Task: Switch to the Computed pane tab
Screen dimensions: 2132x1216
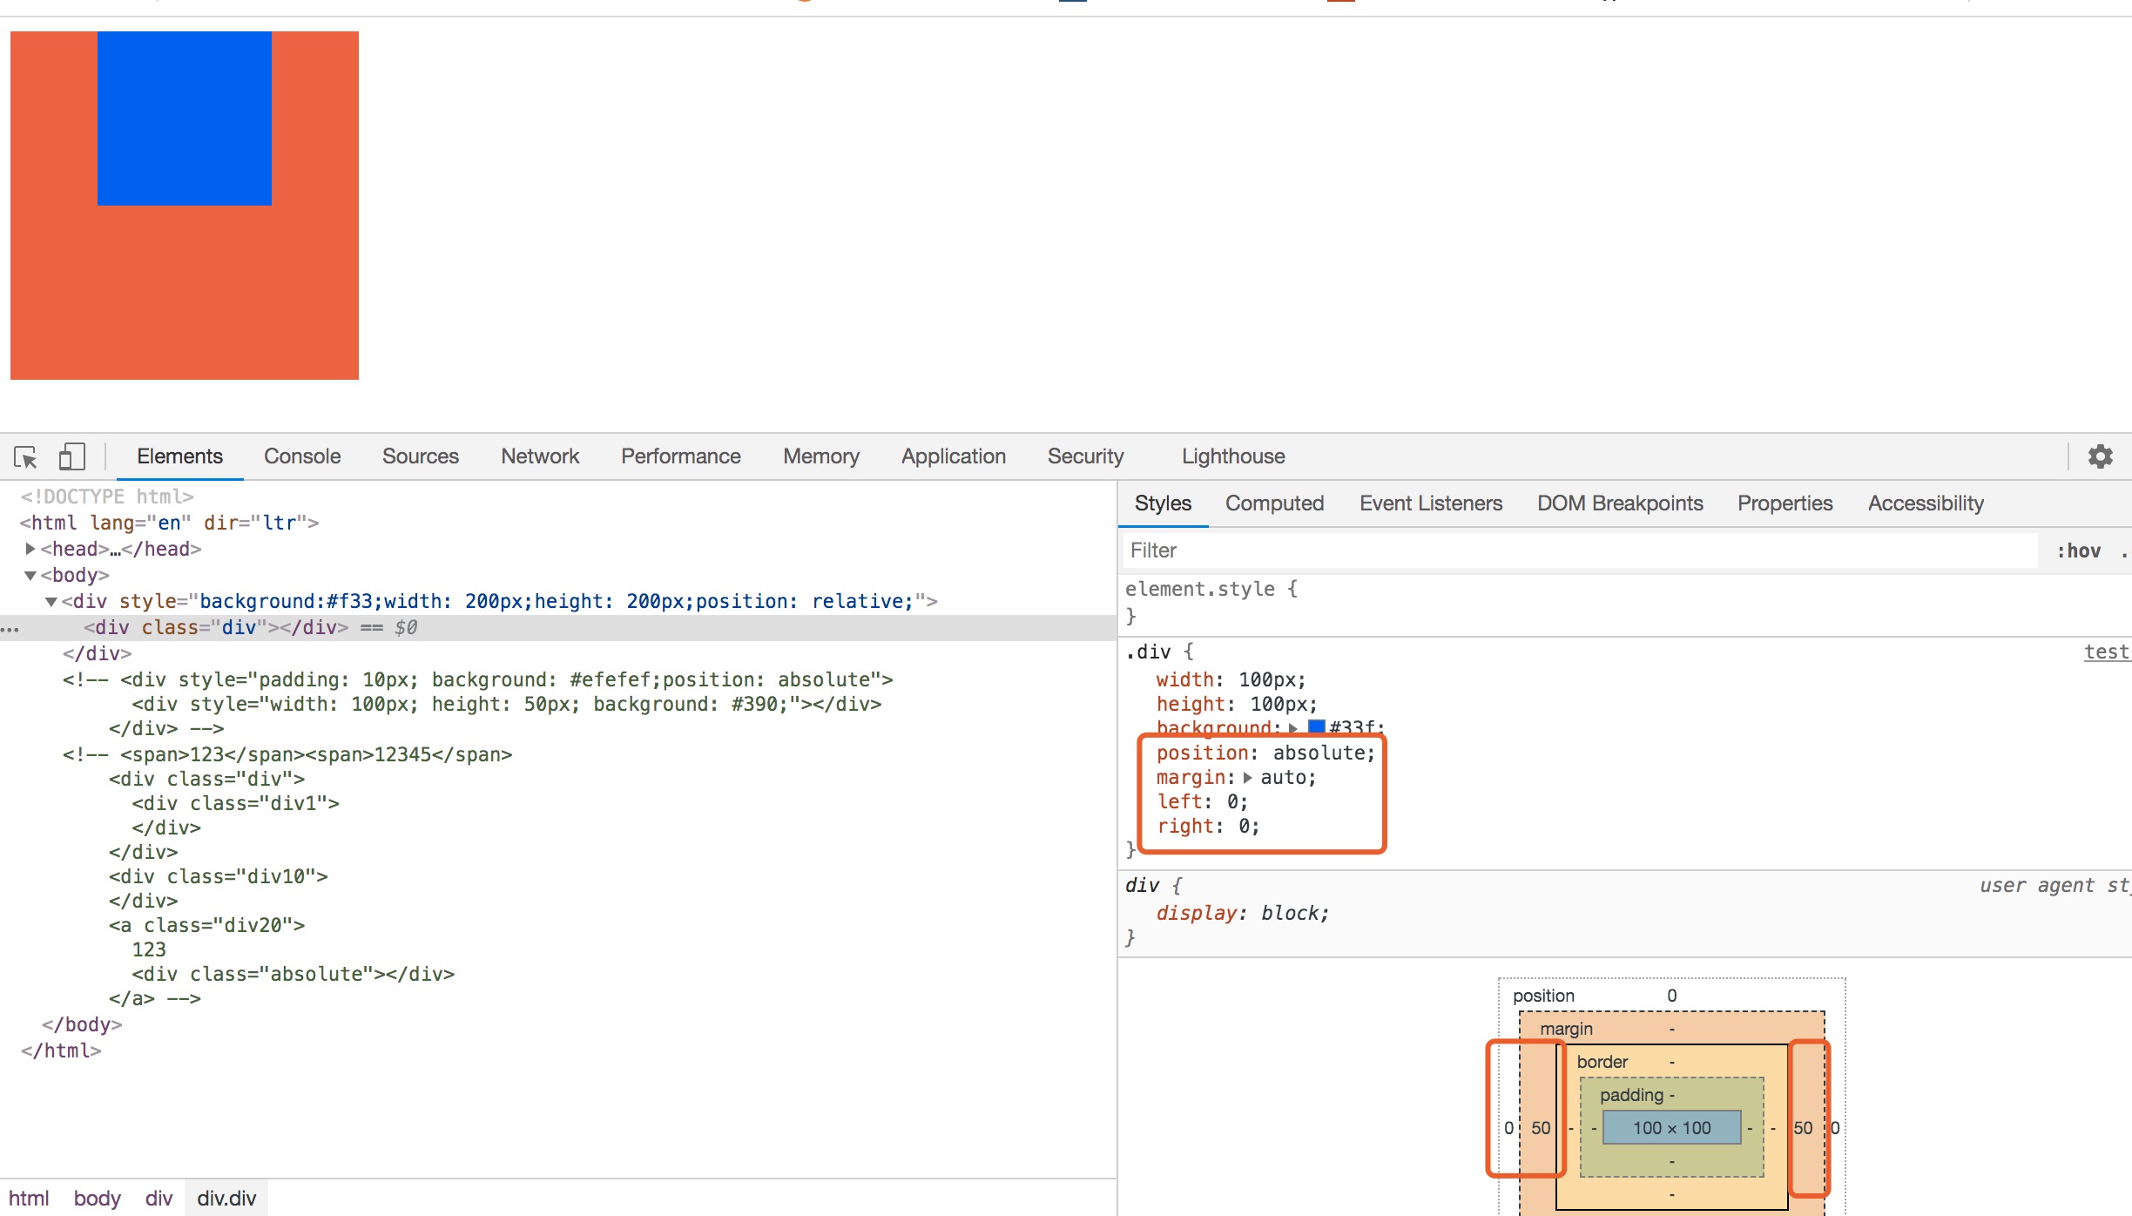Action: click(x=1274, y=503)
